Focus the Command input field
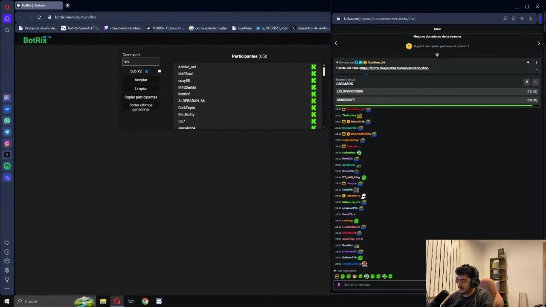The height and width of the screenshot is (307, 546). click(x=141, y=62)
